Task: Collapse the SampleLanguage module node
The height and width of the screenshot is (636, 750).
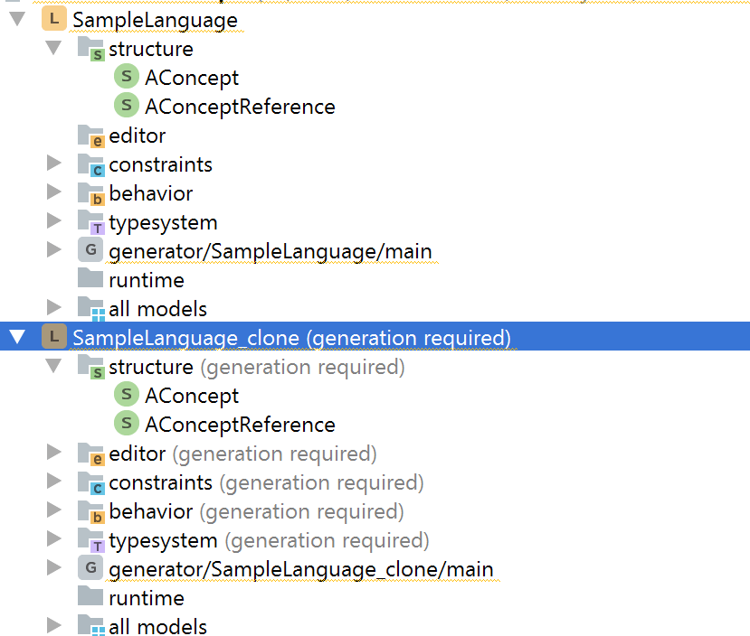Action: (x=16, y=20)
